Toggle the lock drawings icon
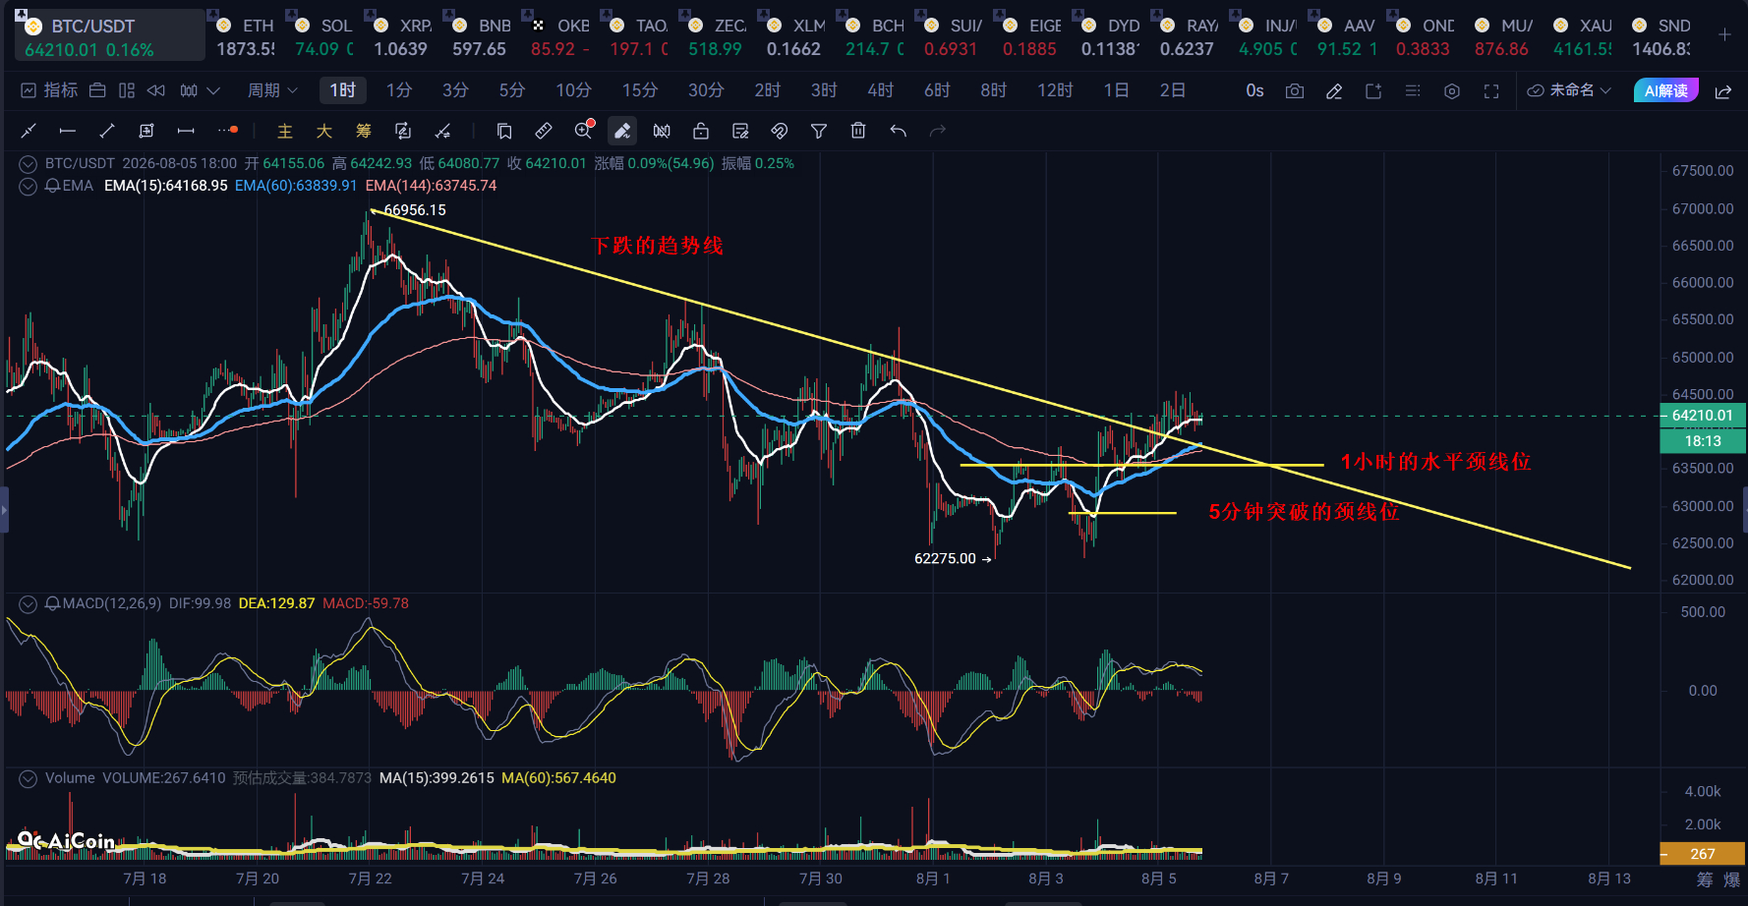The height and width of the screenshot is (906, 1748). [x=701, y=131]
